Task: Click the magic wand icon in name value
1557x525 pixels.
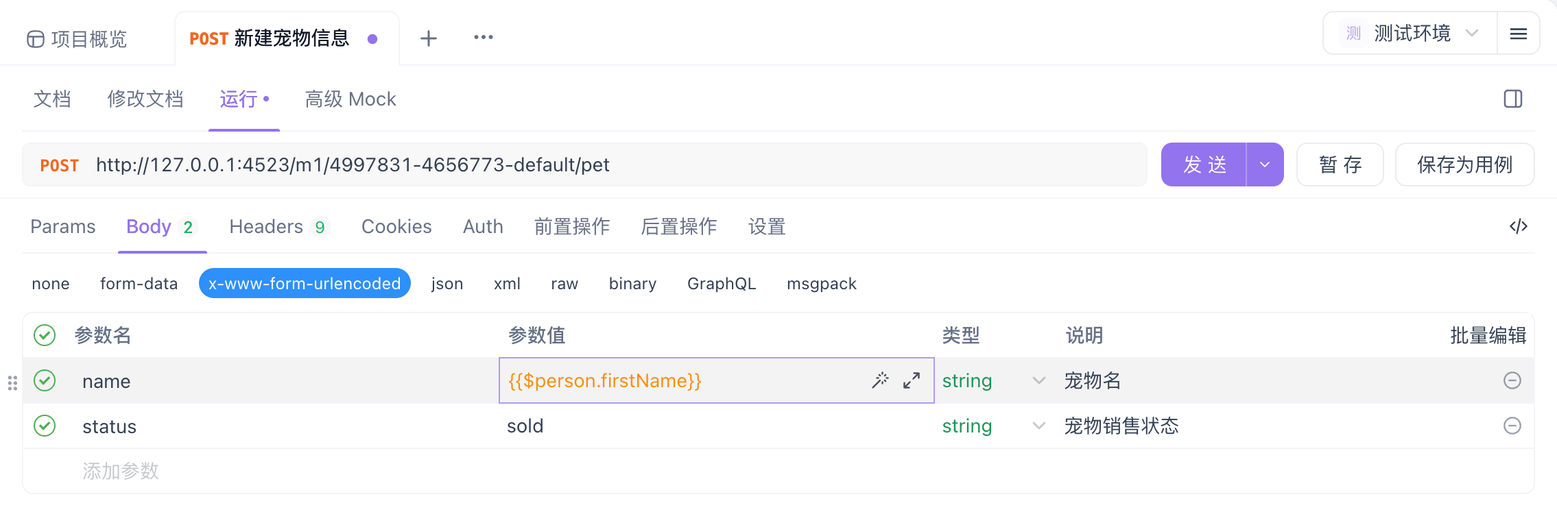Action: (x=880, y=380)
